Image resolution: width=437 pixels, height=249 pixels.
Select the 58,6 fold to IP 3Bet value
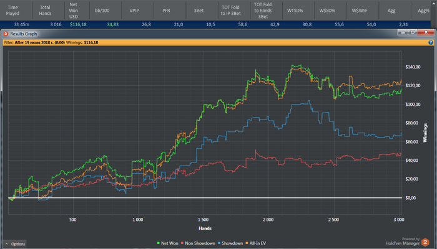[243, 24]
